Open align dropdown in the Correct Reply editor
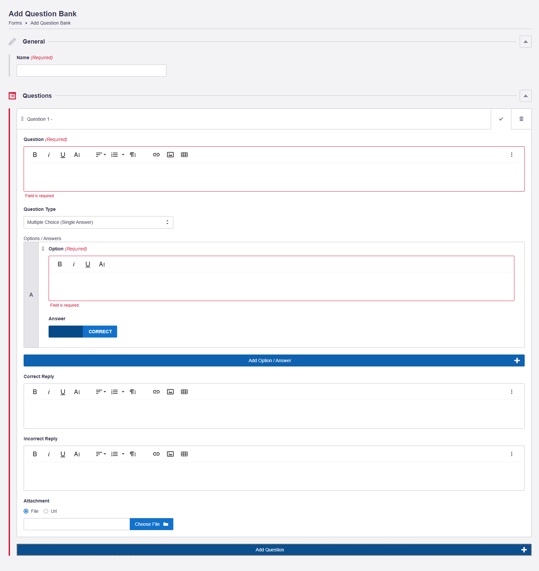539x571 pixels. click(101, 392)
